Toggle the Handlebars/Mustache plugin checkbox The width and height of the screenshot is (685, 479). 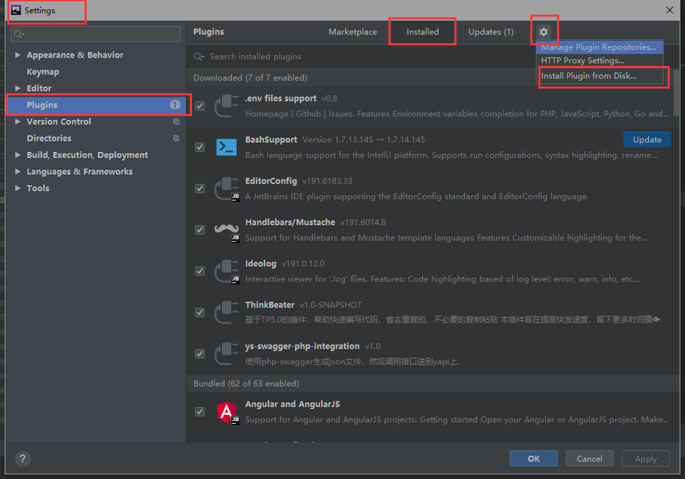point(200,230)
